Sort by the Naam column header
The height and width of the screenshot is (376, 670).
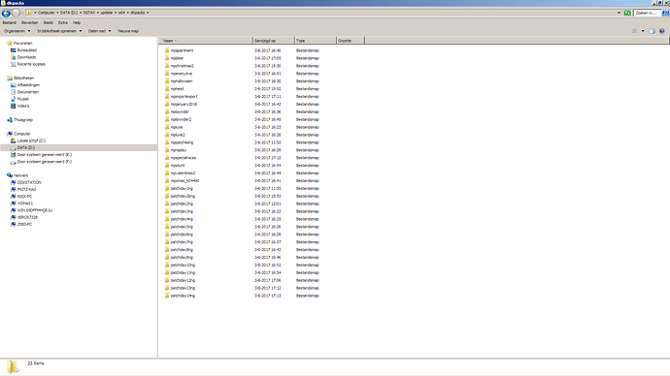coord(206,41)
